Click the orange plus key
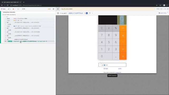The height and width of the screenshot is (95, 169). [x=123, y=49]
